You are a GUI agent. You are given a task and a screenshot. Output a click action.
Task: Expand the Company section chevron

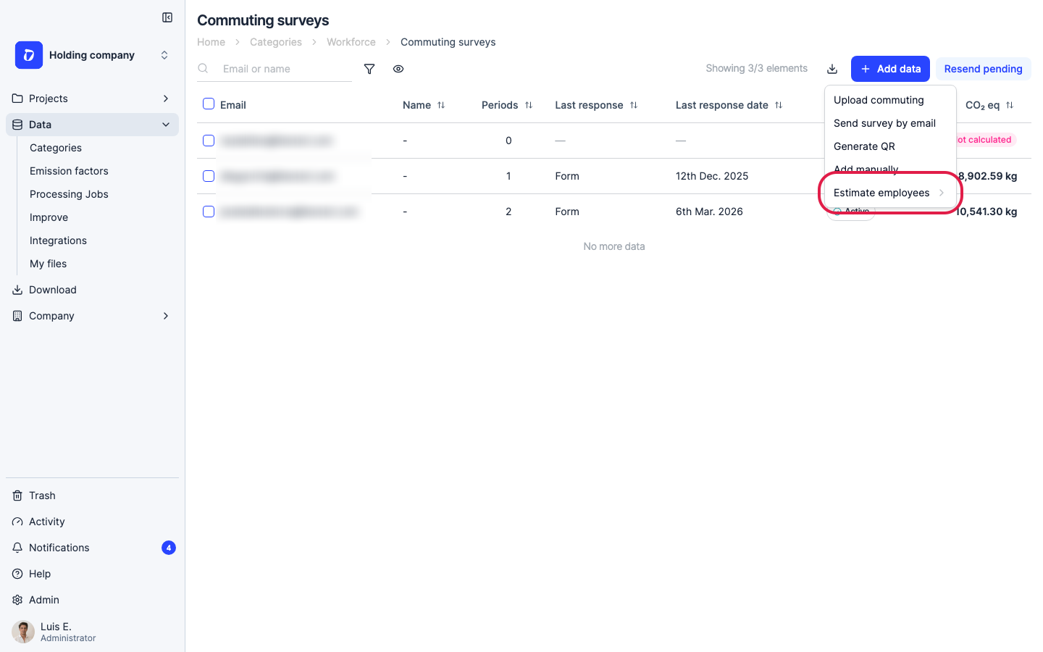166,316
